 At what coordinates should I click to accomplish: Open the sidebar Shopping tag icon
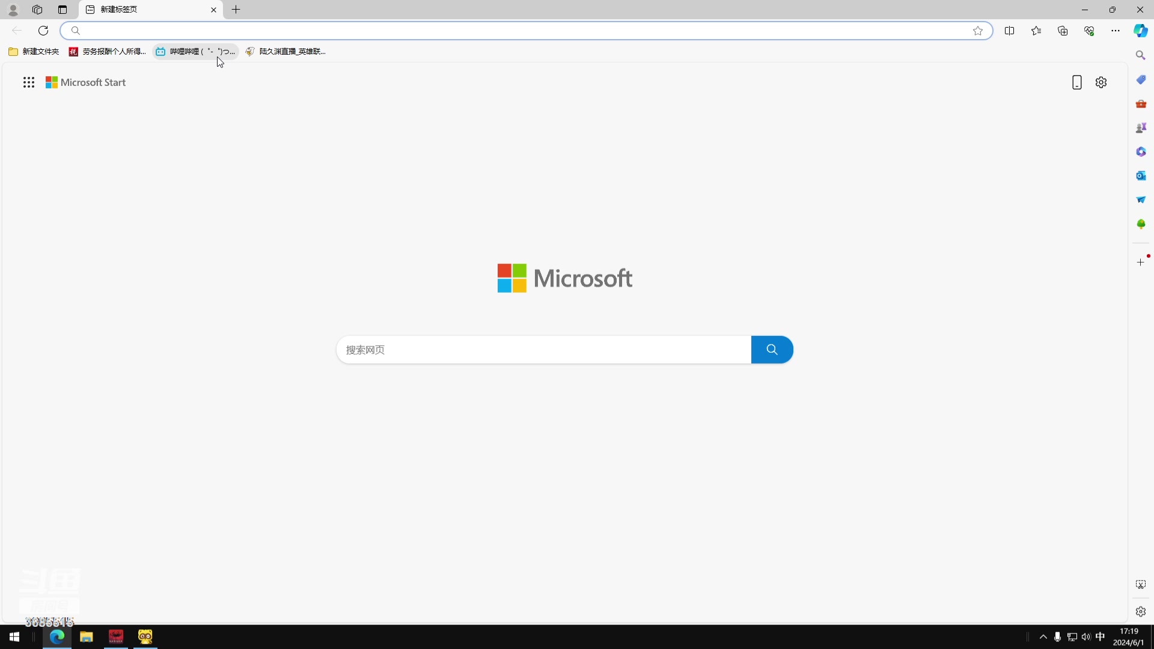[x=1141, y=79]
